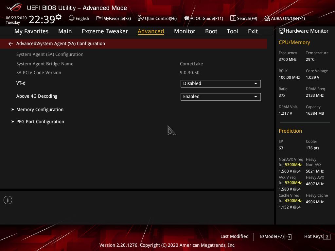This screenshot has height=251, width=335.
Task: Open Extreme Tweaker tab
Action: click(105, 31)
